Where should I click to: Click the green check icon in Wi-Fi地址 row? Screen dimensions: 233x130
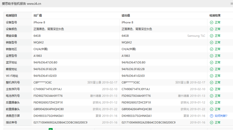pyautogui.click(x=212, y=76)
